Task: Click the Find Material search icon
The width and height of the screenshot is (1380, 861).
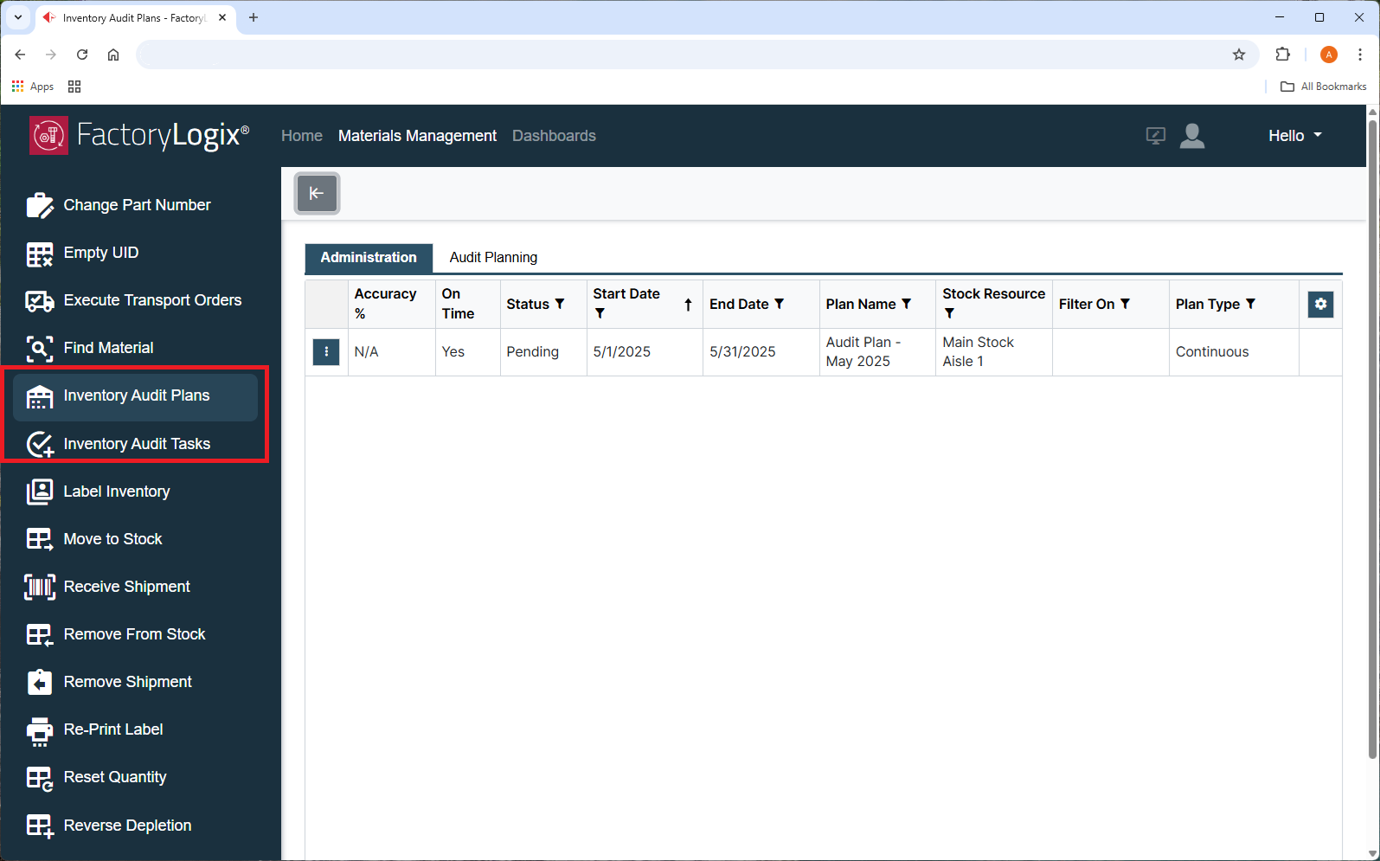Action: coord(40,349)
